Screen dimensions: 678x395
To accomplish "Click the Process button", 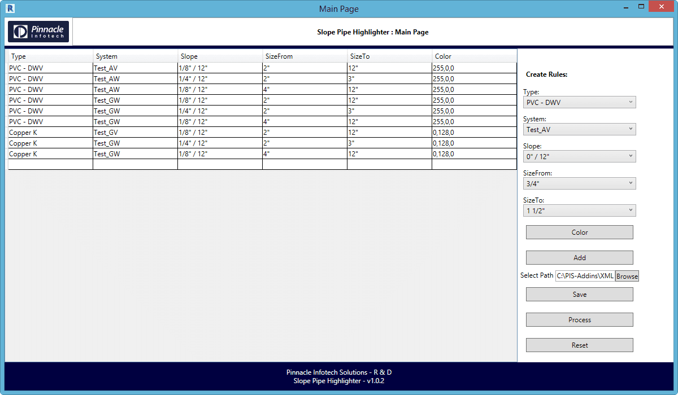I will [x=579, y=319].
